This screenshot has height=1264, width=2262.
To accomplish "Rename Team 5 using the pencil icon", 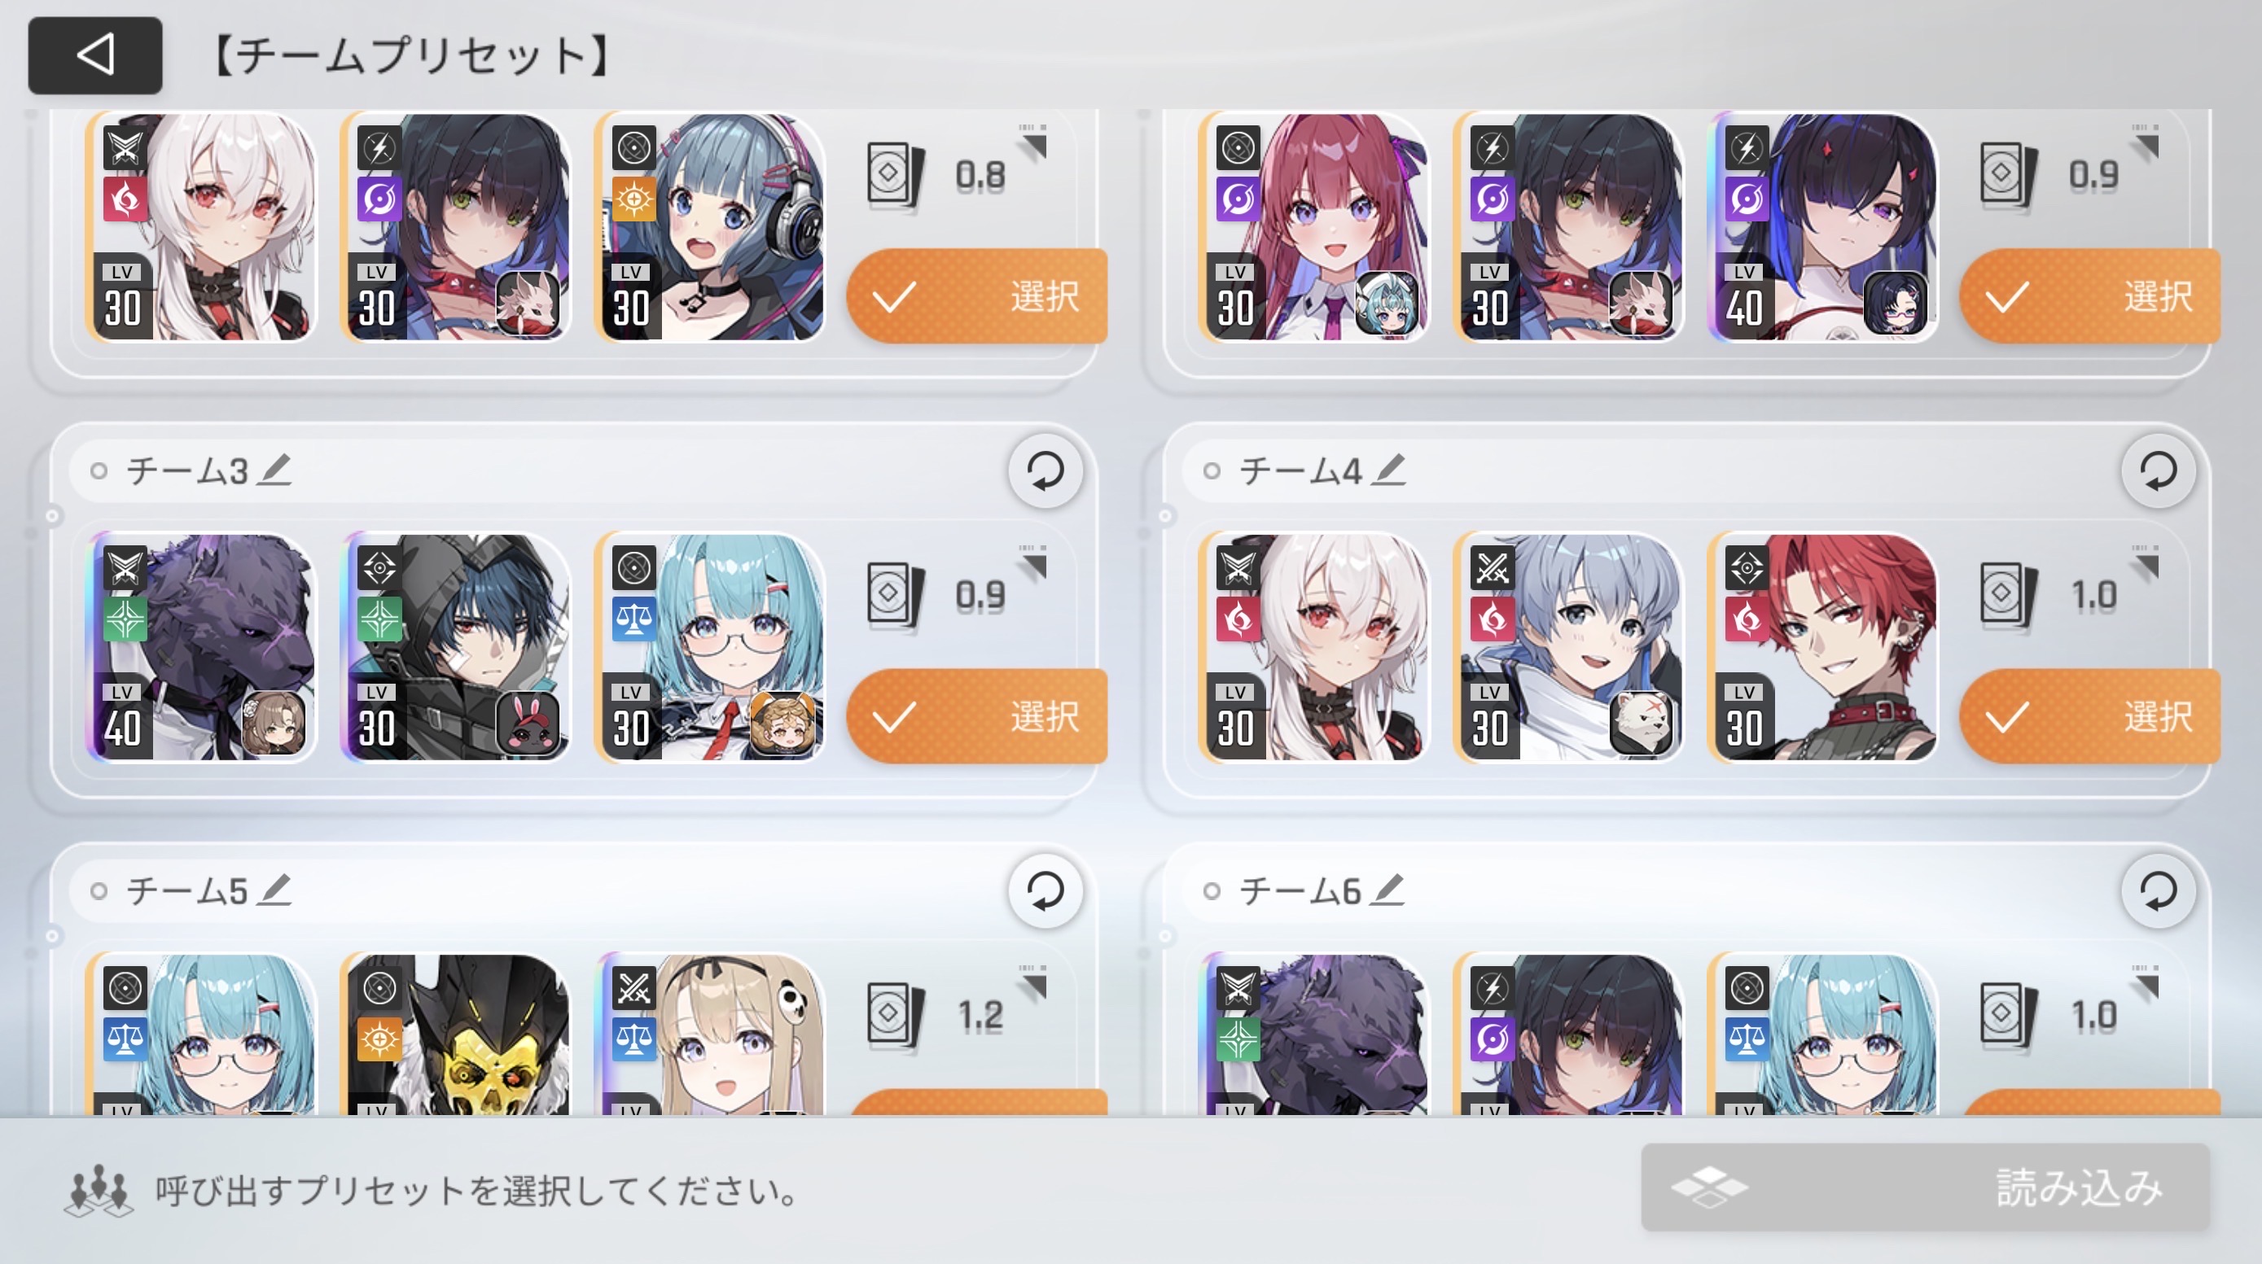I will (x=276, y=890).
